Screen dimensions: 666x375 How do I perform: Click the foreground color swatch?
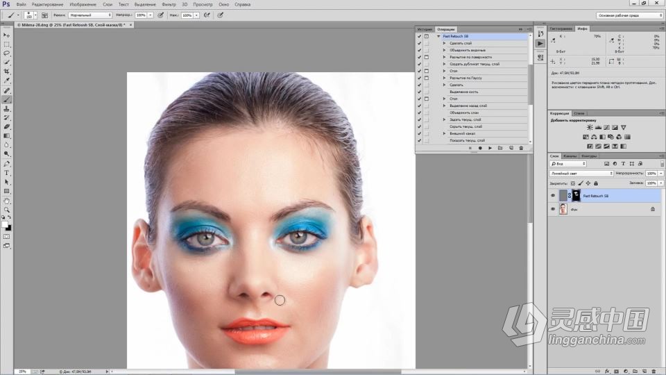click(x=5, y=224)
